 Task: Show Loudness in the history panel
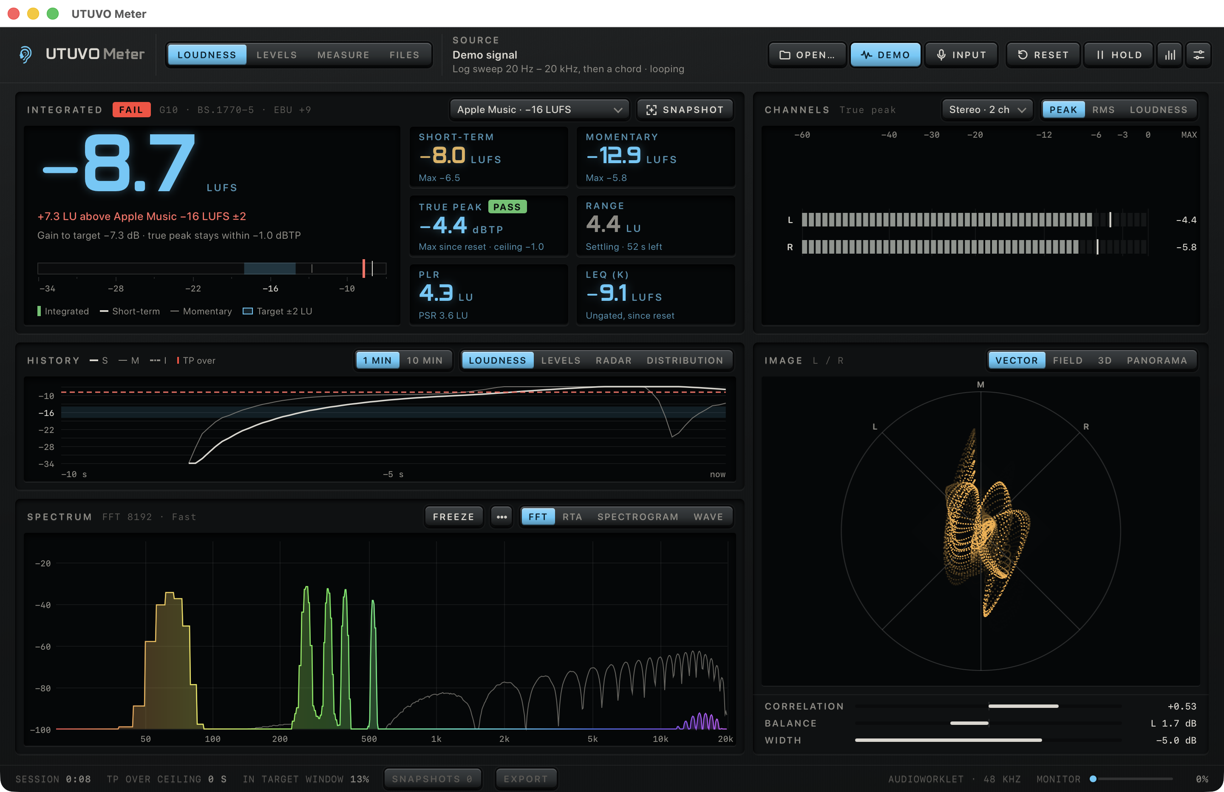497,360
